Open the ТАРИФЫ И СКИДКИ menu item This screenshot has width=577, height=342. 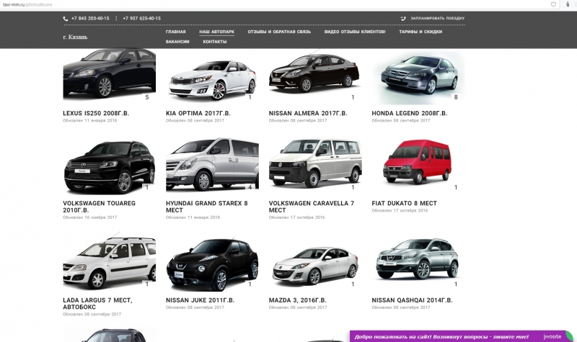[x=420, y=32]
